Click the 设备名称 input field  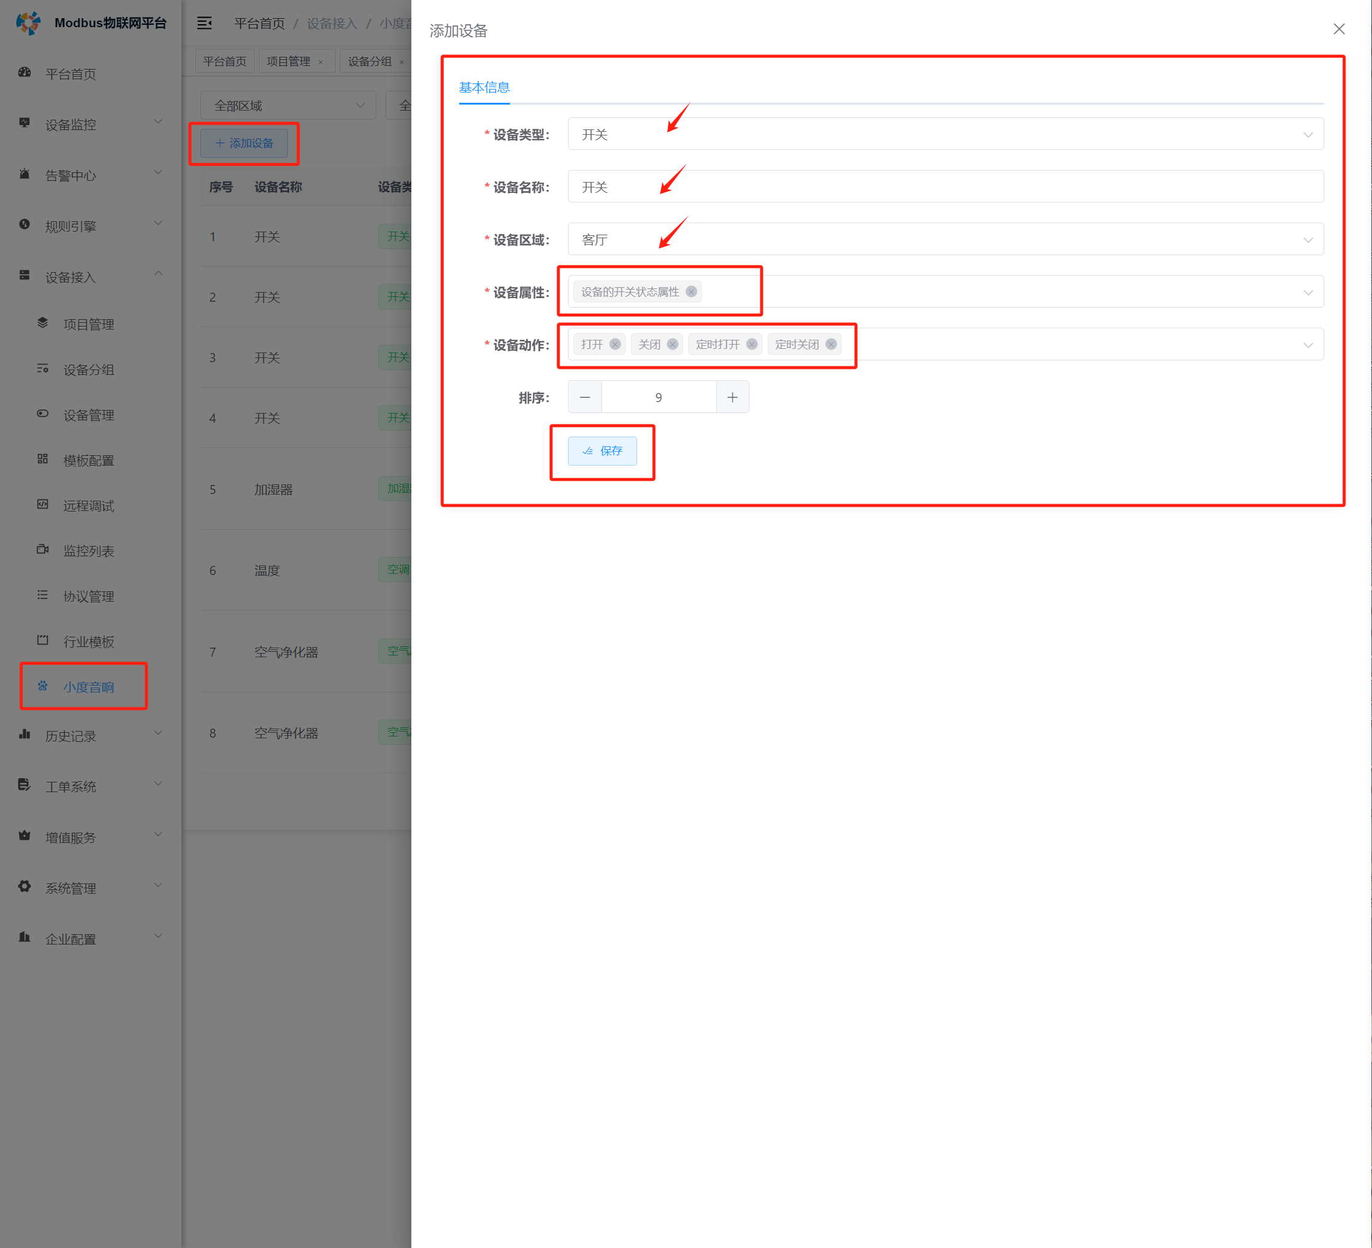[945, 187]
